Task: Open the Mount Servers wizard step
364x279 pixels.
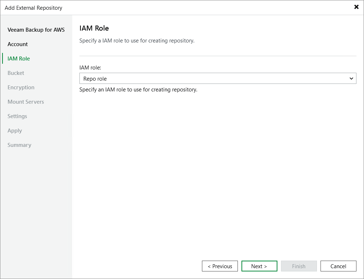Action: [26, 102]
